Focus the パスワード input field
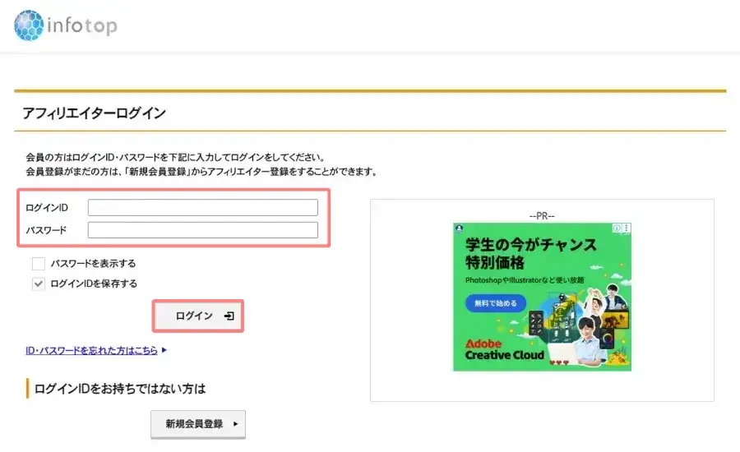The height and width of the screenshot is (452, 740). (x=202, y=230)
